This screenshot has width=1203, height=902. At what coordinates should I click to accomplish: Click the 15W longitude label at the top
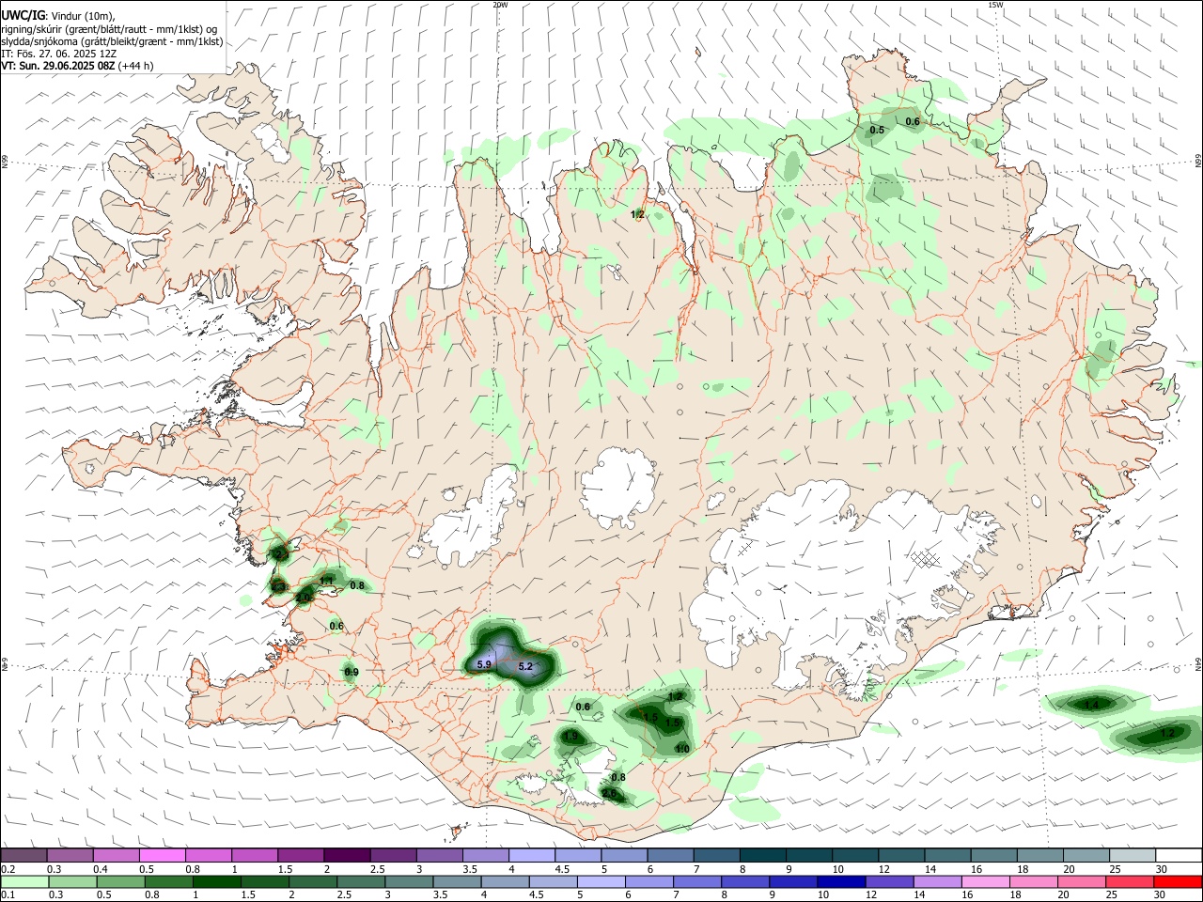(x=995, y=5)
